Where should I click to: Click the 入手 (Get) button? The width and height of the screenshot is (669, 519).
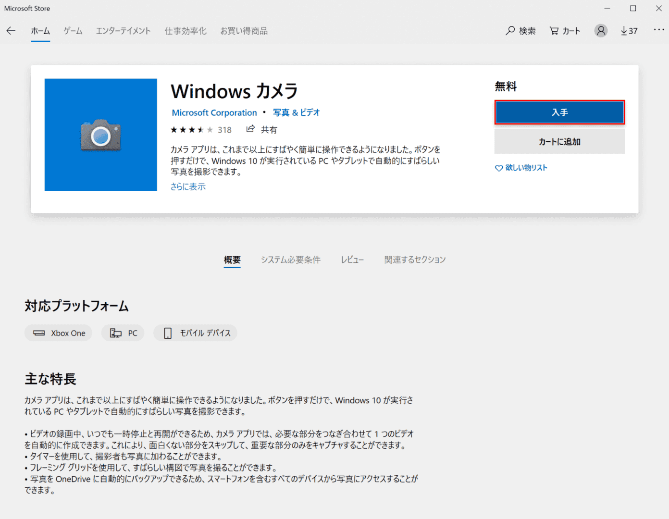click(560, 112)
